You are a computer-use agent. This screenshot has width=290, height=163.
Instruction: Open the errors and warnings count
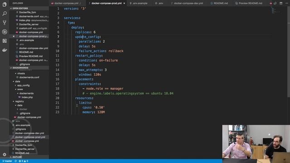pos(24,161)
